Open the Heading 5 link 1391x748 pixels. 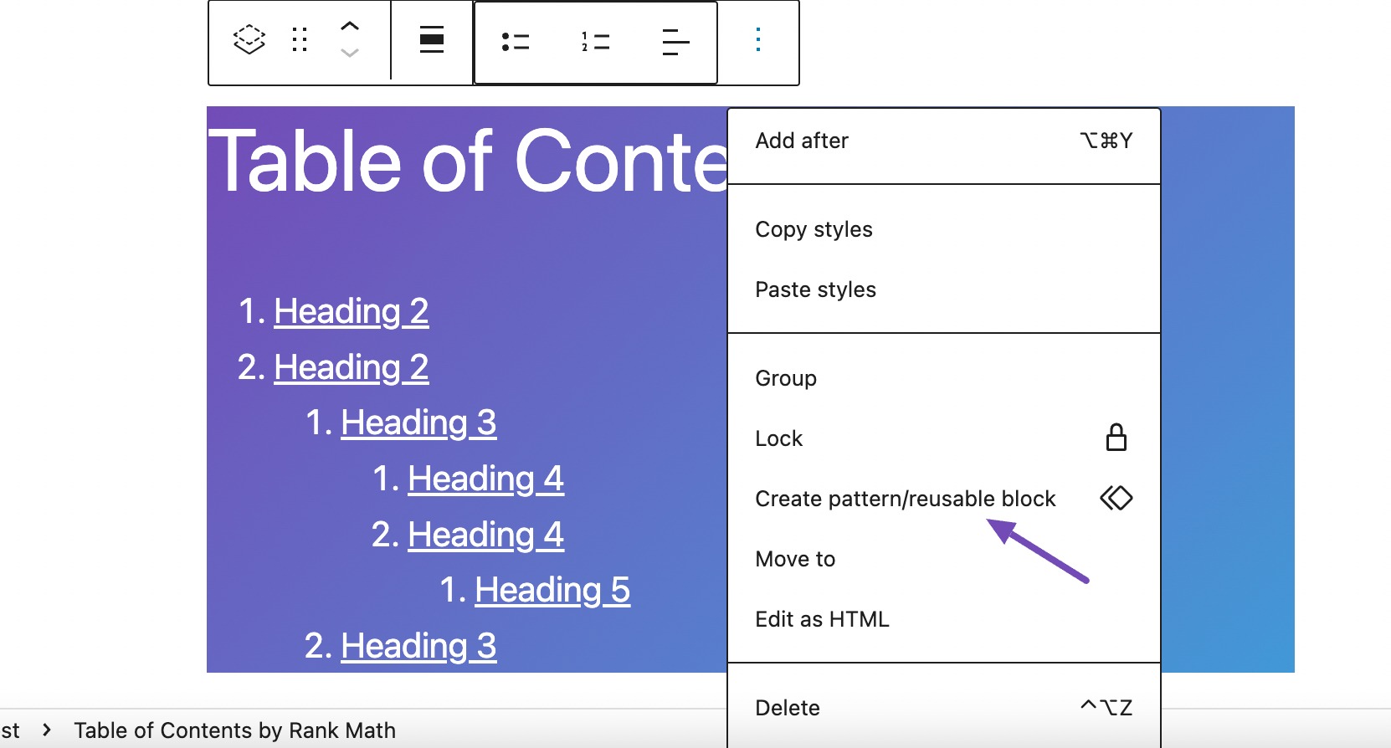(x=552, y=590)
